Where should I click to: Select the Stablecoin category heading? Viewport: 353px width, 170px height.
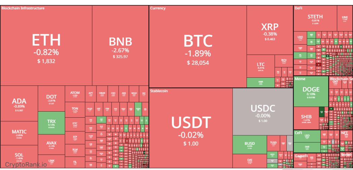tap(159, 91)
